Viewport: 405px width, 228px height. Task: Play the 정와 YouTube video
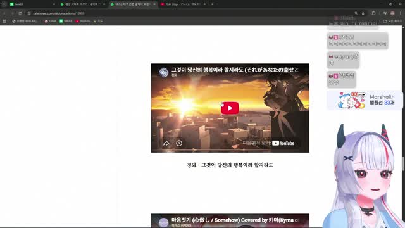point(230,108)
